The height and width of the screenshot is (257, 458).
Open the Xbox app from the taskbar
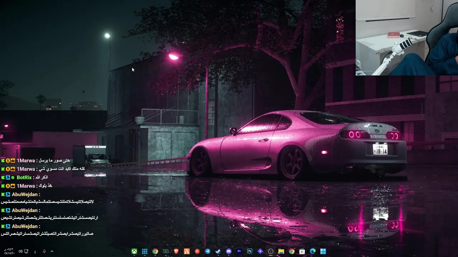point(134,251)
